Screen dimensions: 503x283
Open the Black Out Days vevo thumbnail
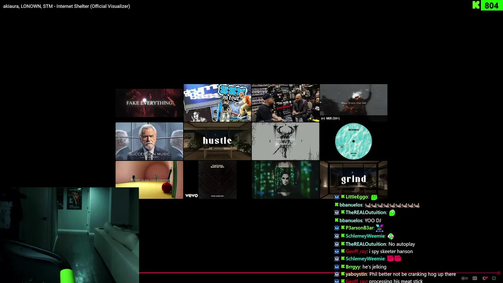pyautogui.click(x=217, y=180)
